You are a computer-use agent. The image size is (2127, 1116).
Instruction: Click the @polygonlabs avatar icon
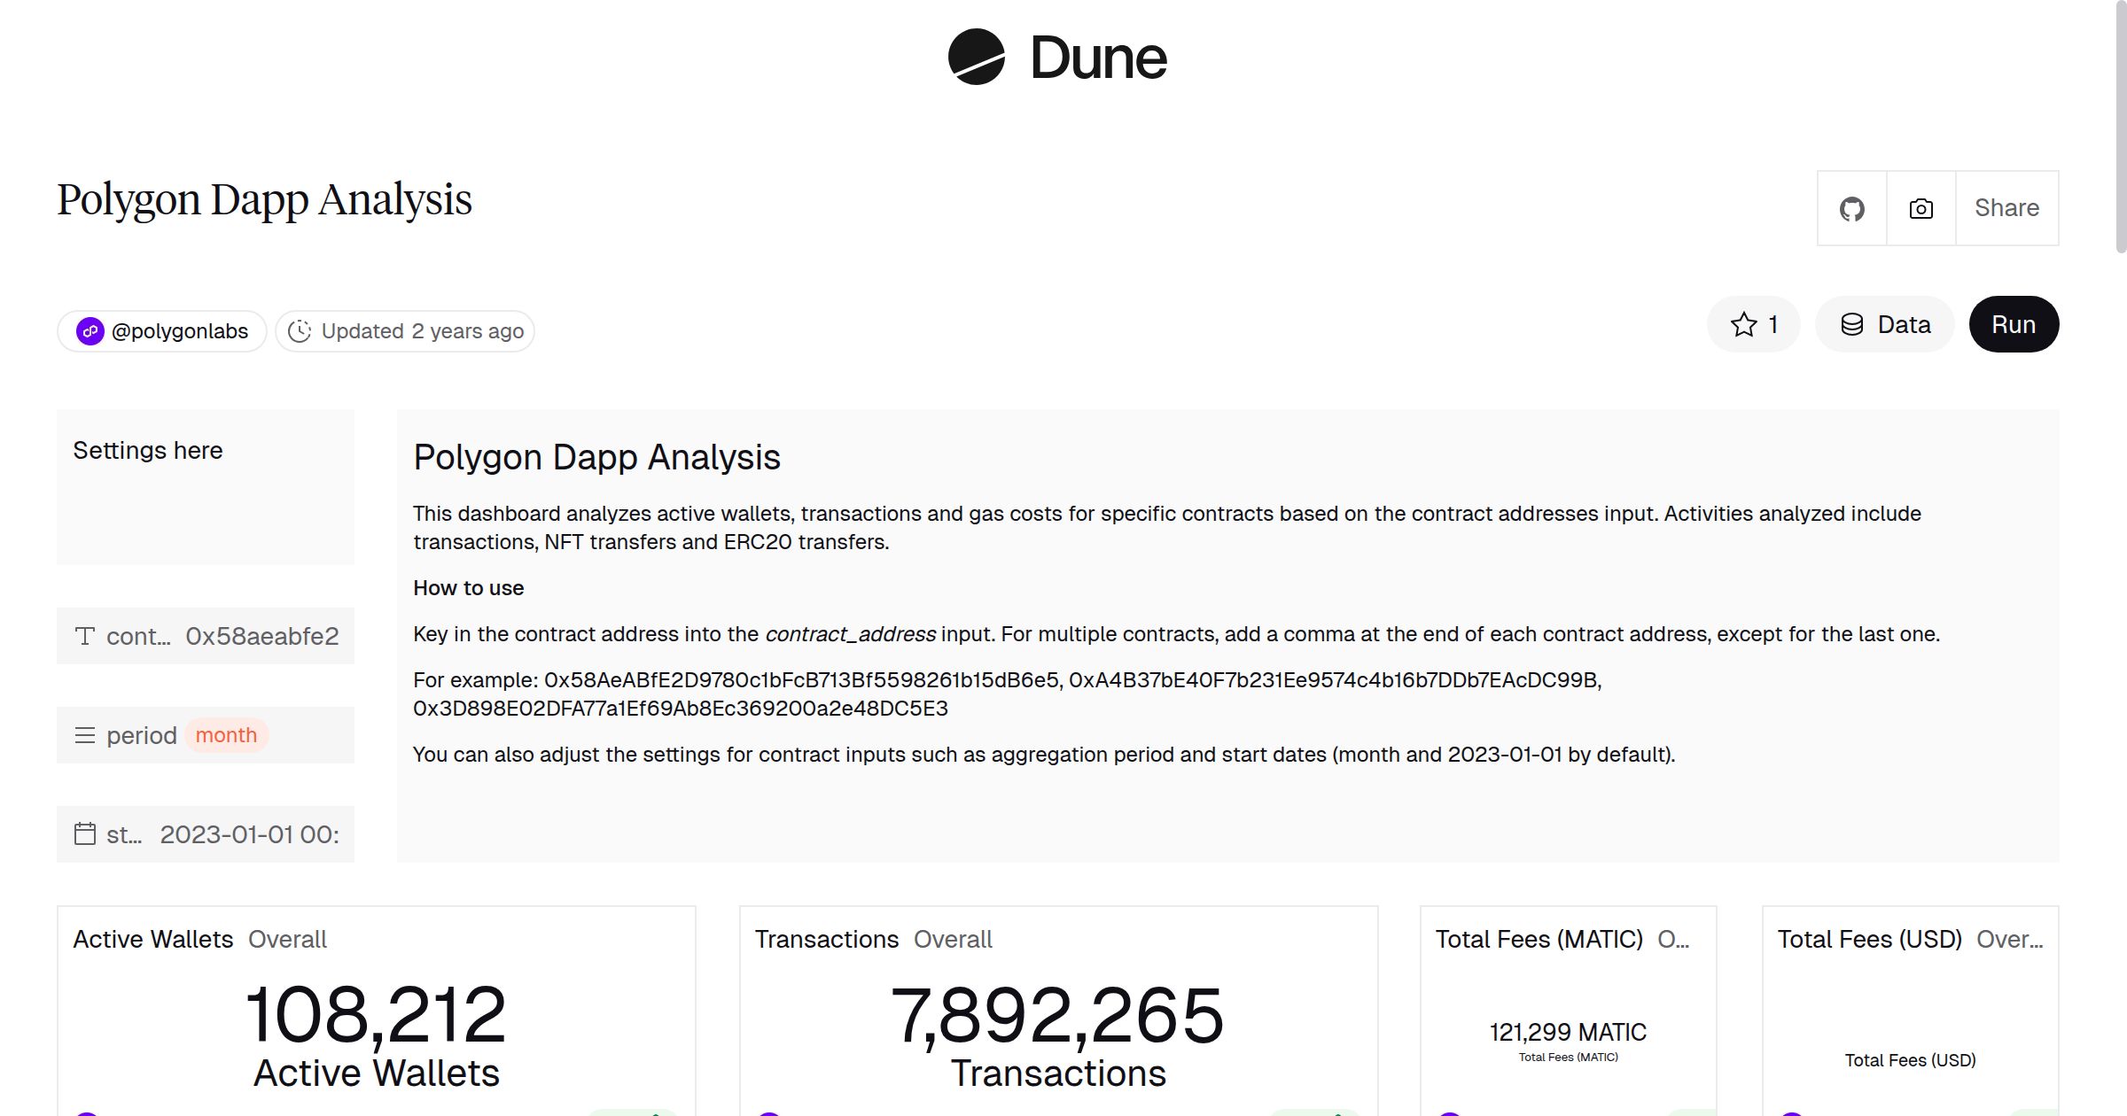point(90,330)
